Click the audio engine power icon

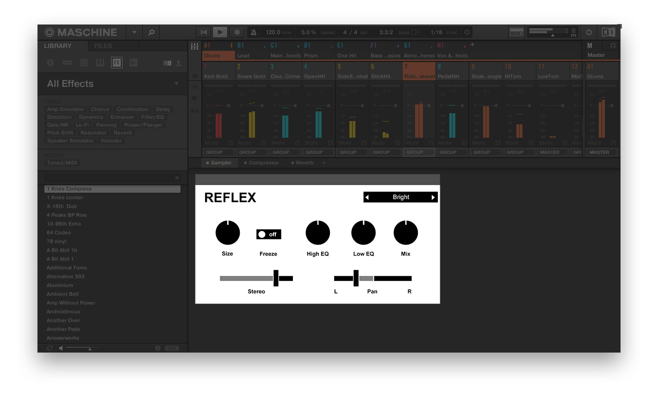click(x=589, y=32)
